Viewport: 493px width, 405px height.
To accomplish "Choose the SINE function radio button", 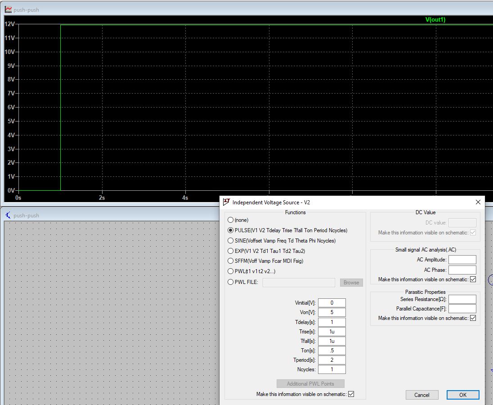I will [x=230, y=241].
